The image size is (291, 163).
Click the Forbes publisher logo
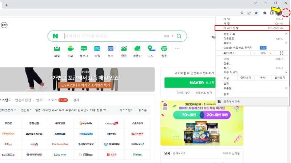(137, 155)
